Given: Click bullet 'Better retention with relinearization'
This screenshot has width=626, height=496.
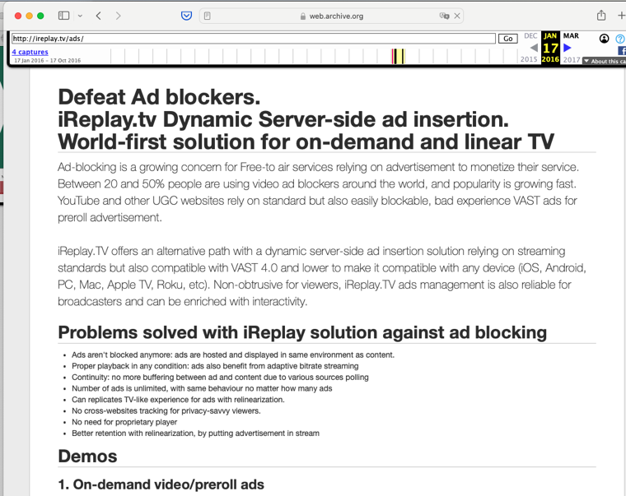Looking at the screenshot, I should [x=196, y=433].
